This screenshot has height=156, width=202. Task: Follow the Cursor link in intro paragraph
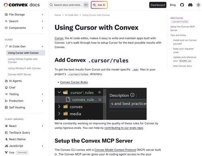point(59,38)
